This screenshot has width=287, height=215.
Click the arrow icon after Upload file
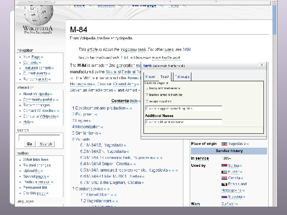41,171
